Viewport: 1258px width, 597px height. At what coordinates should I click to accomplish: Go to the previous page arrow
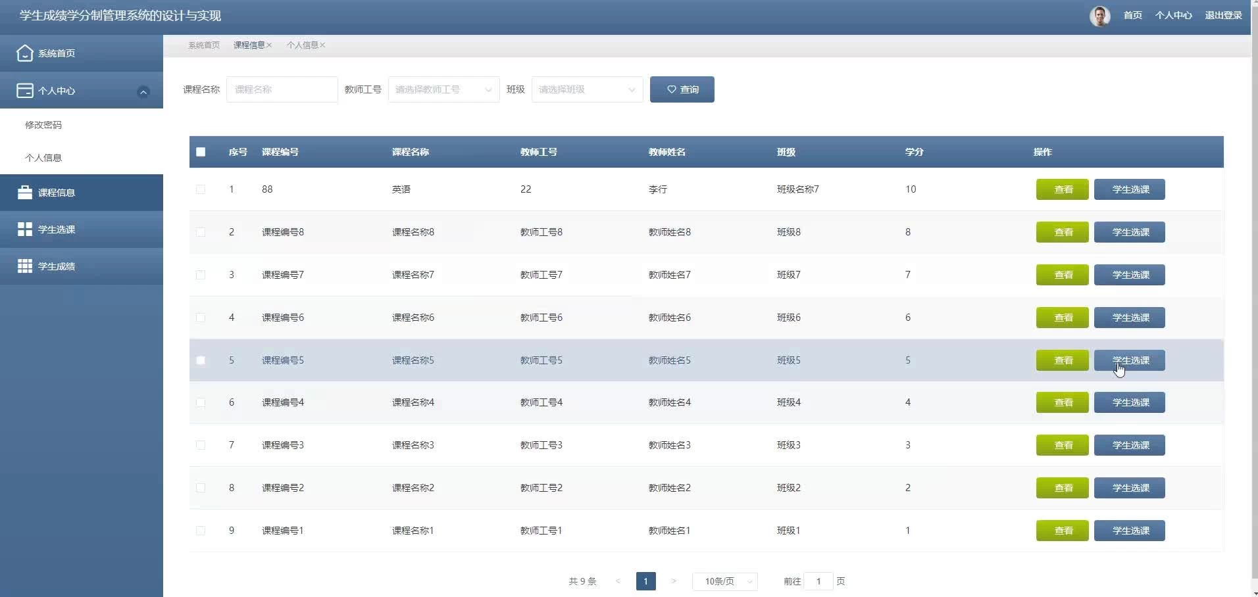pyautogui.click(x=618, y=581)
